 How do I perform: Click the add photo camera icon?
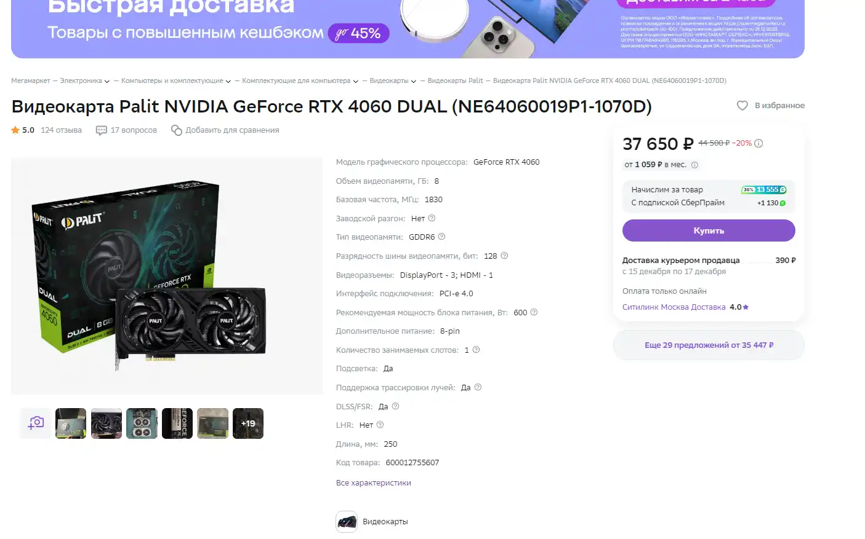36,423
